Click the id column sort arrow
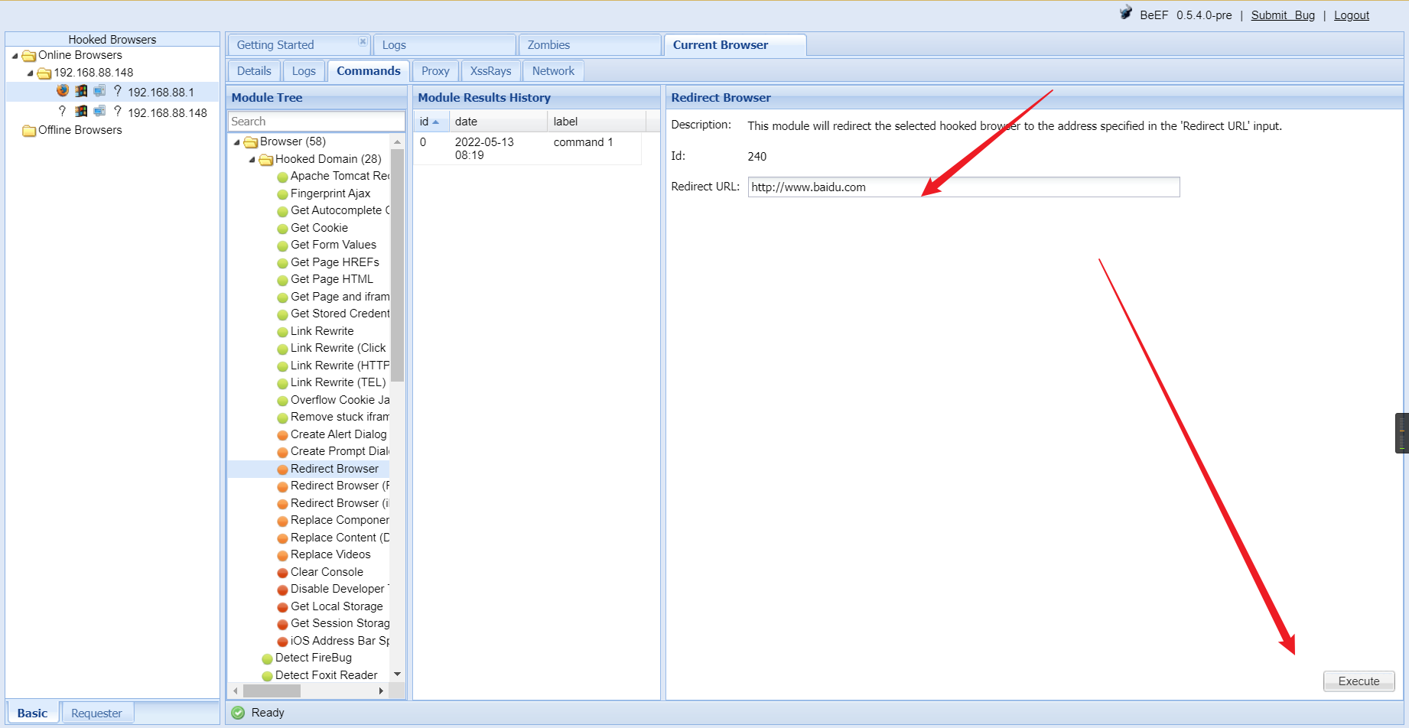1409x728 pixels. coord(435,122)
